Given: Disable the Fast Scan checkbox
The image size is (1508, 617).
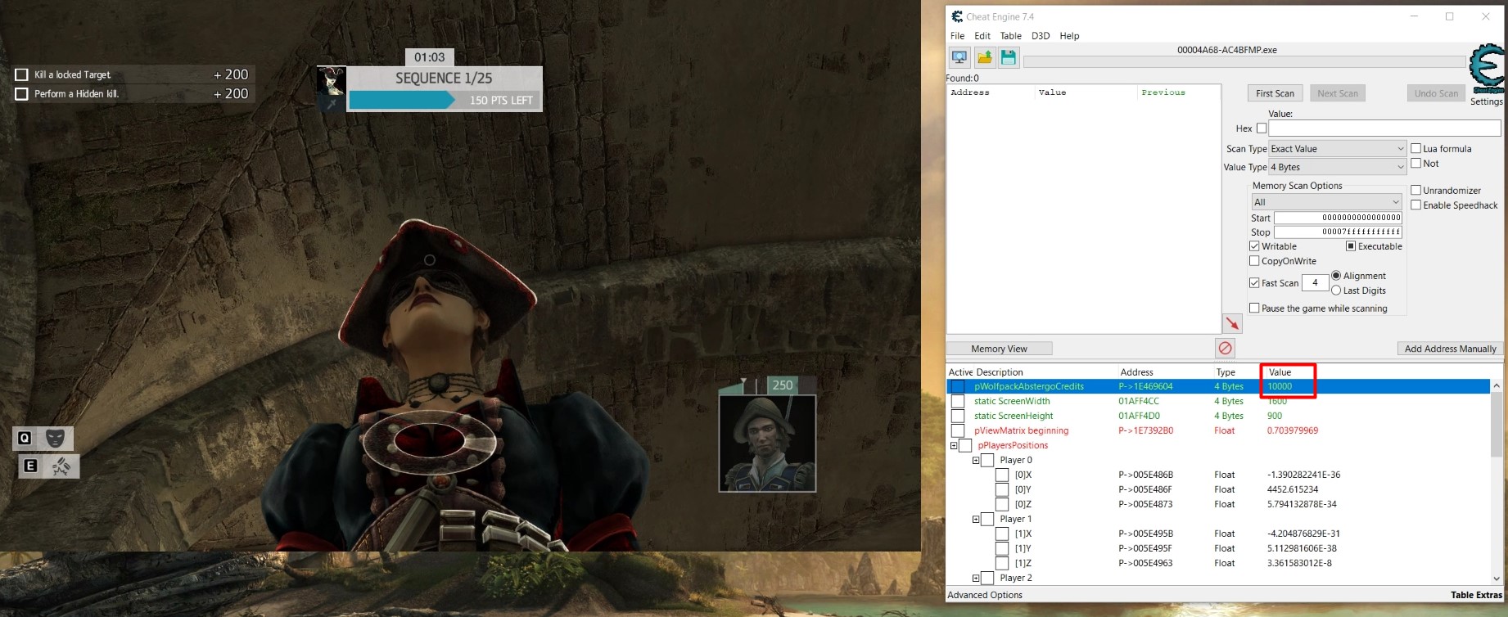Looking at the screenshot, I should coord(1254,283).
